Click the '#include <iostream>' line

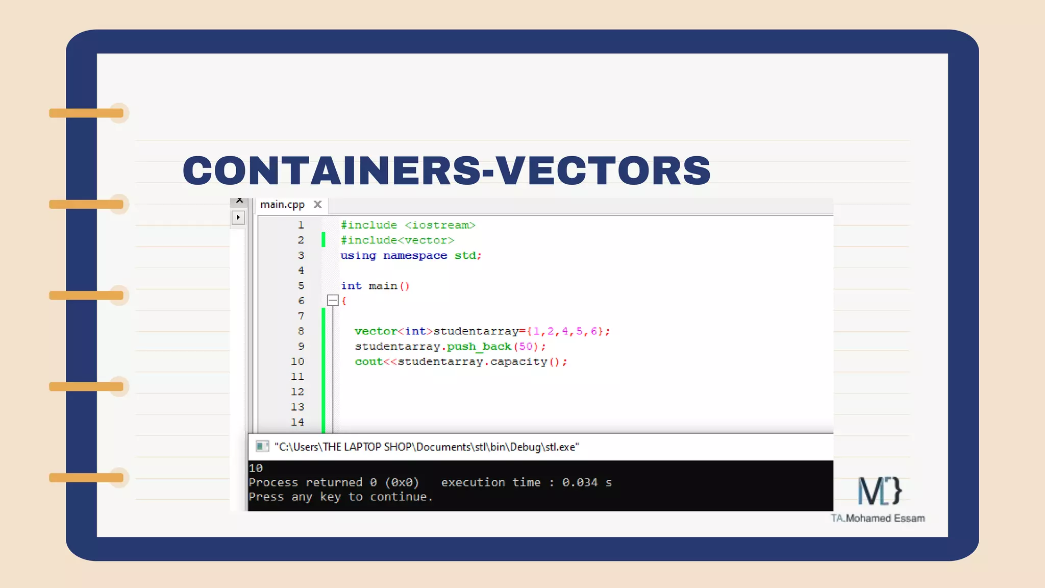coord(408,225)
